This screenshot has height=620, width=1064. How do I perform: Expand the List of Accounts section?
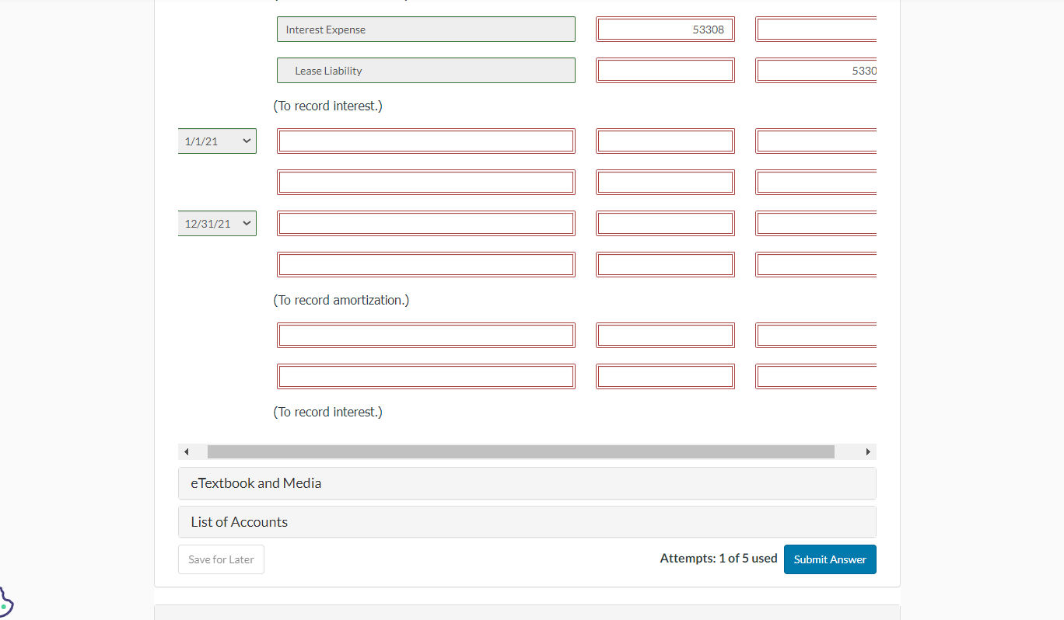pyautogui.click(x=527, y=521)
